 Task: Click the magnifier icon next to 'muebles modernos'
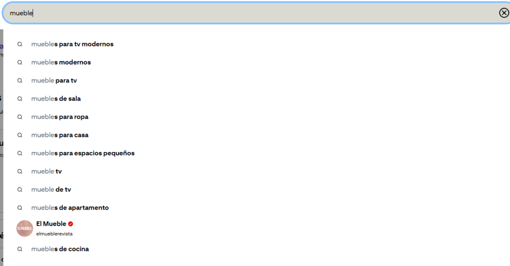(x=20, y=62)
